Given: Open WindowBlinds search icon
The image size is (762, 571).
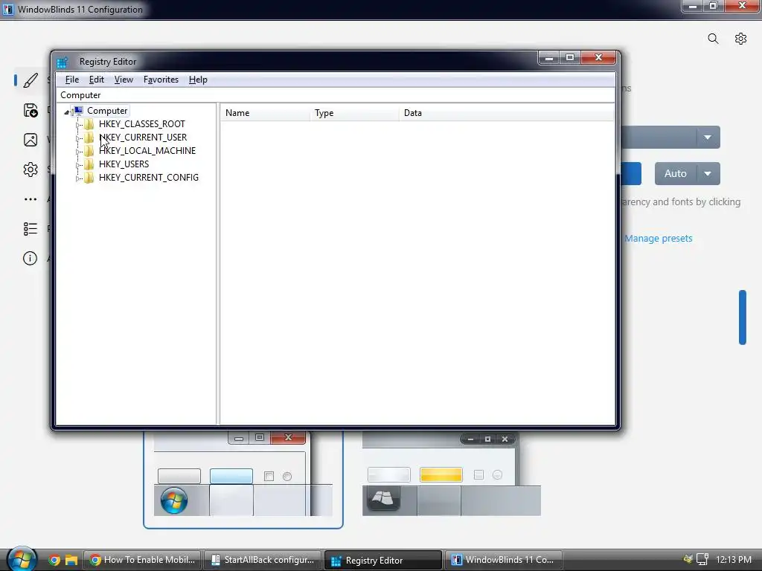Looking at the screenshot, I should 713,39.
